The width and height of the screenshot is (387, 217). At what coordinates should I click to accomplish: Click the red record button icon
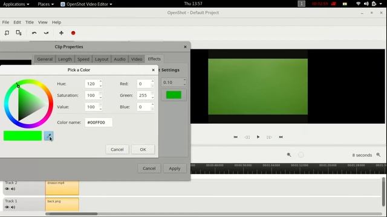click(73, 33)
